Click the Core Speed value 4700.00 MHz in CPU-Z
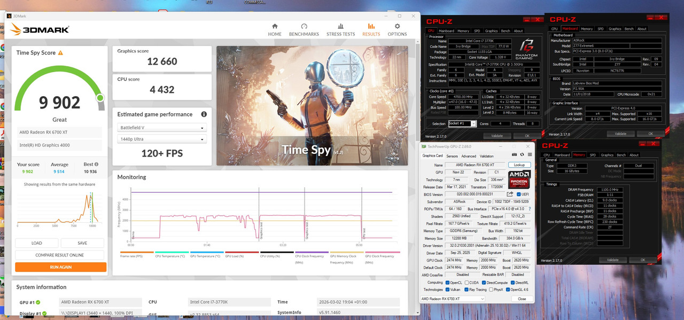The width and height of the screenshot is (684, 320). pyautogui.click(x=463, y=97)
